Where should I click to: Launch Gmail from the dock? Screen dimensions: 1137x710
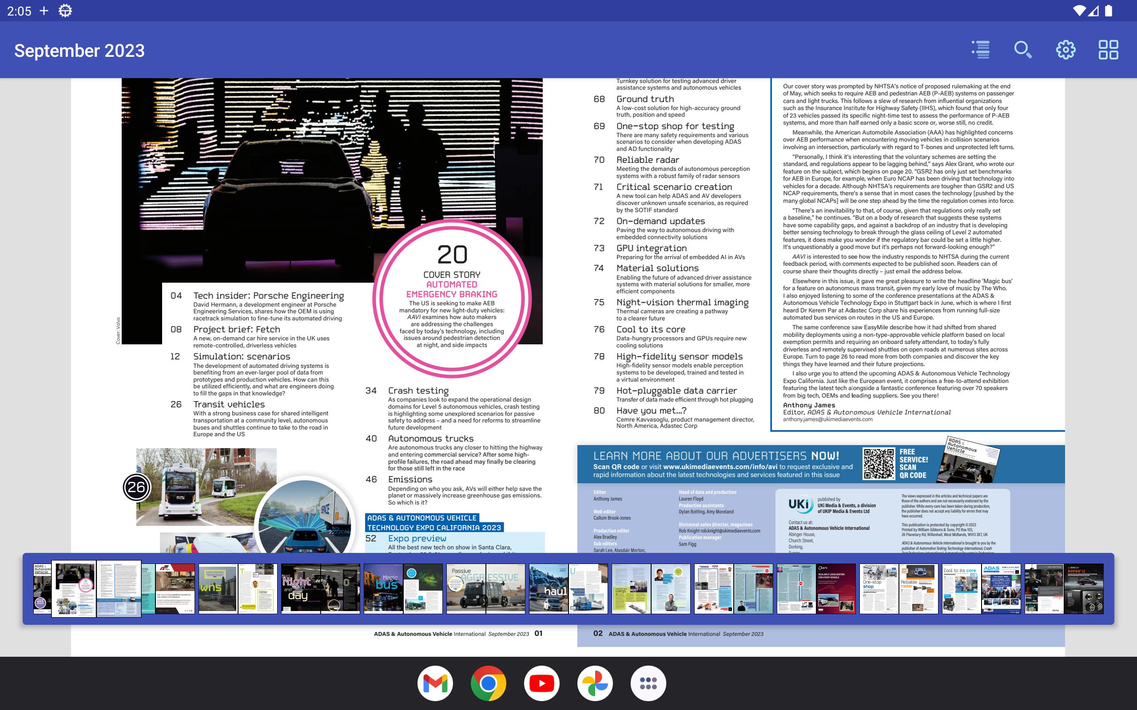[435, 683]
